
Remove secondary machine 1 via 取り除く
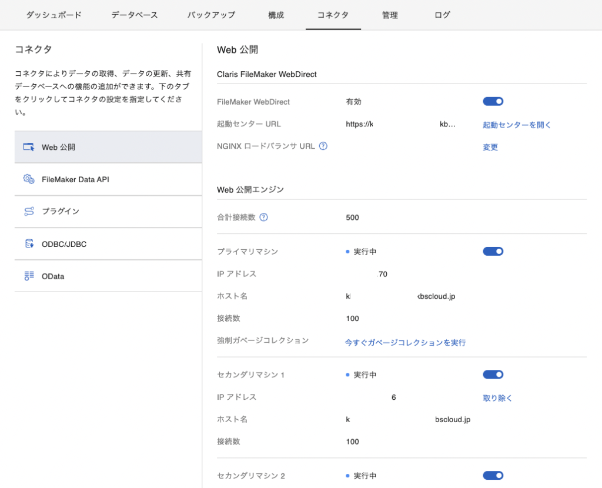pos(497,397)
